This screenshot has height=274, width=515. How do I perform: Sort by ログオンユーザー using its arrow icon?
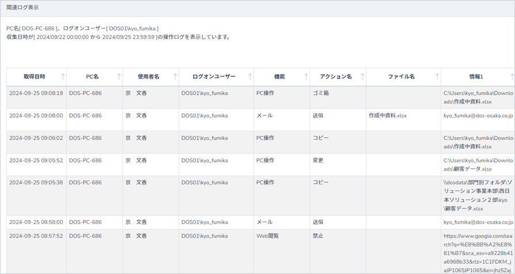(x=250, y=77)
